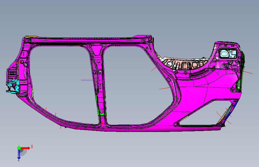
Task: Select the green part on the rear right edge
Action: [x=241, y=72]
